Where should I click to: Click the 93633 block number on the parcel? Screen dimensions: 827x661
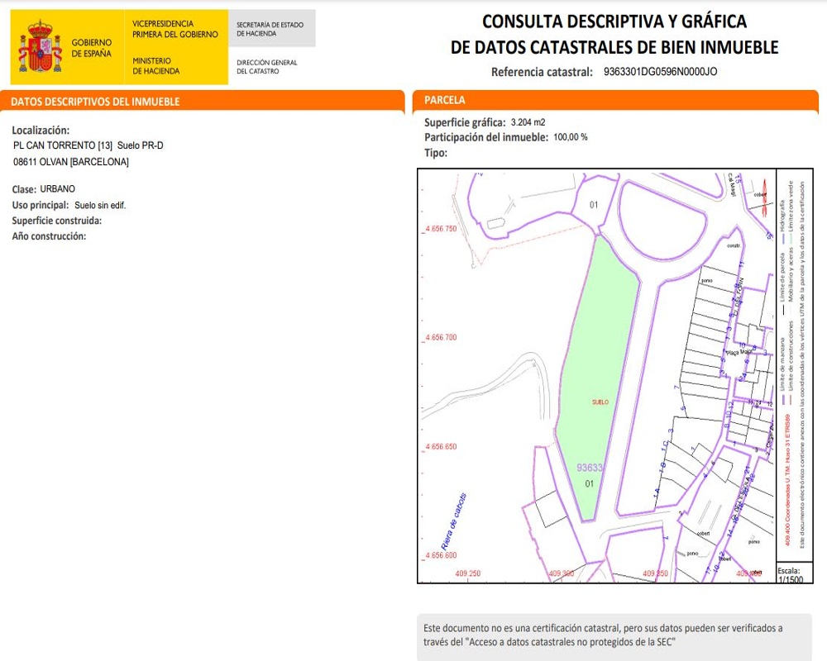[590, 468]
